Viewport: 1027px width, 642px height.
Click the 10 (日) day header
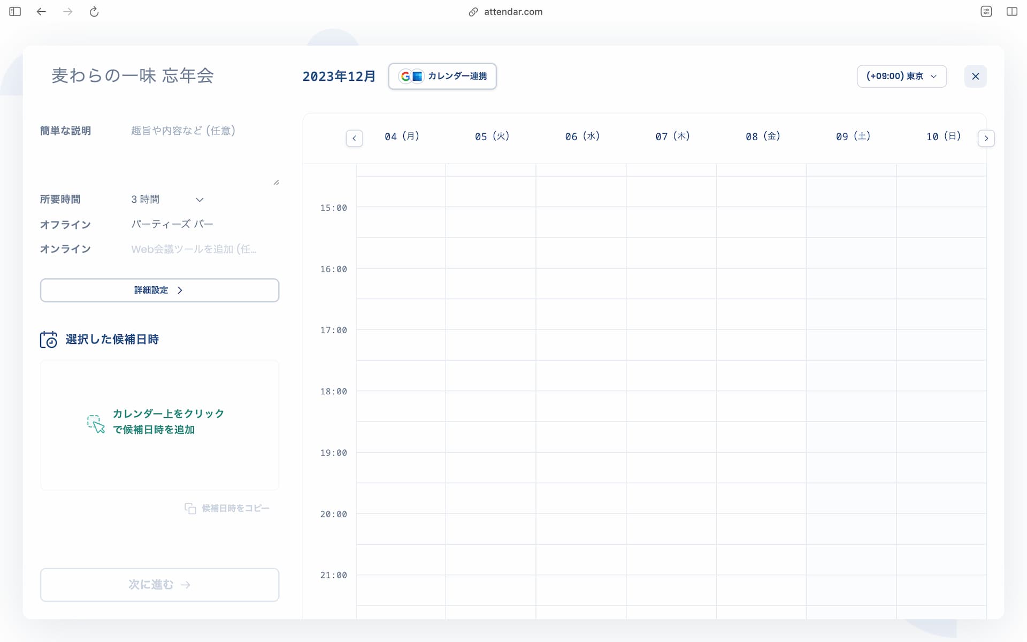pyautogui.click(x=944, y=136)
